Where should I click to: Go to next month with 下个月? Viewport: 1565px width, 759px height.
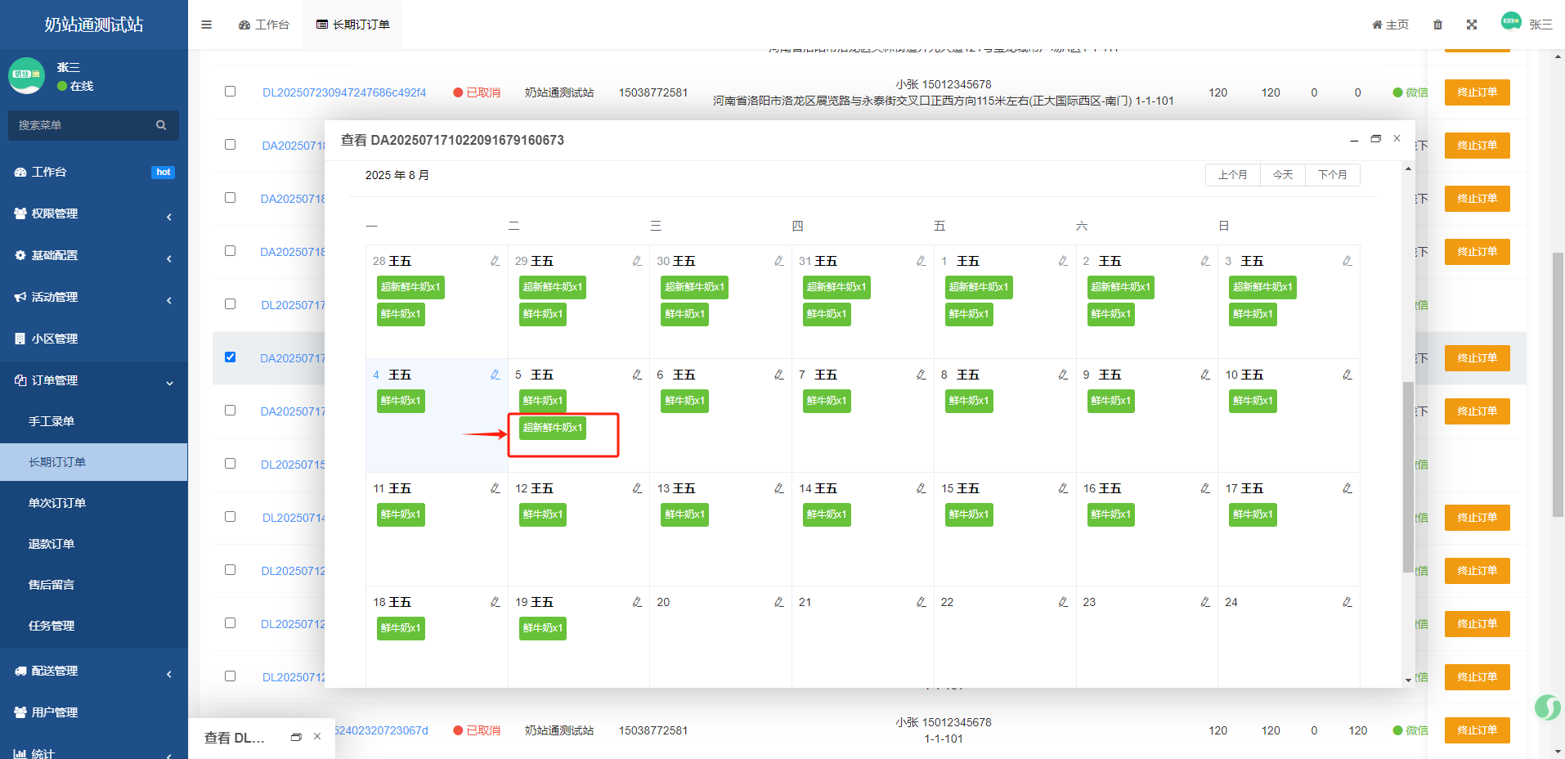click(1332, 175)
